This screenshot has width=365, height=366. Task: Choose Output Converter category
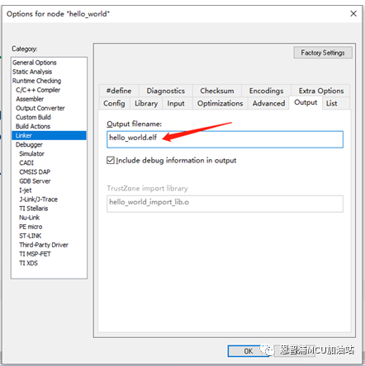pyautogui.click(x=40, y=108)
